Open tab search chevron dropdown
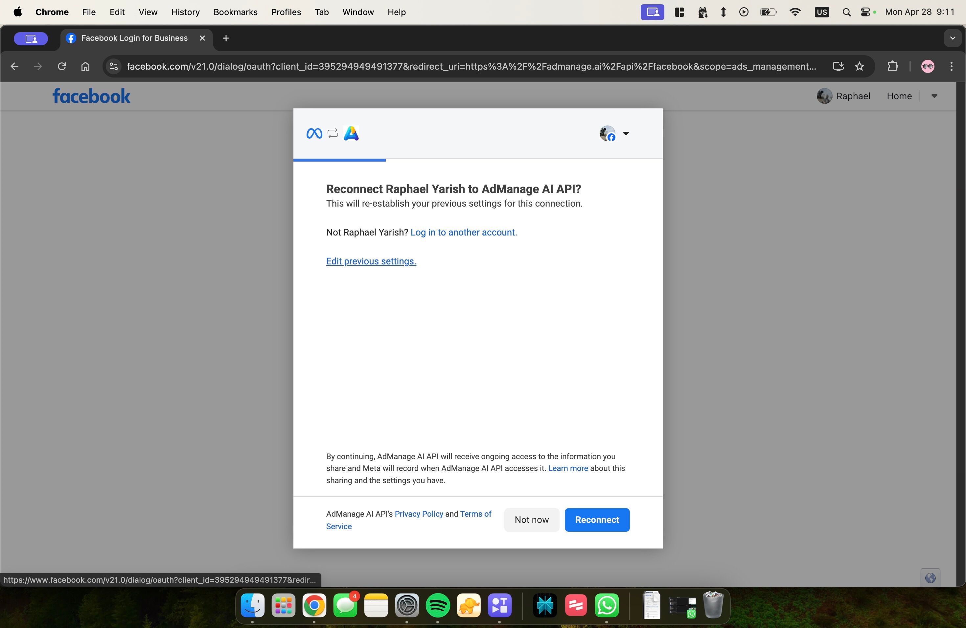The width and height of the screenshot is (966, 628). [952, 38]
